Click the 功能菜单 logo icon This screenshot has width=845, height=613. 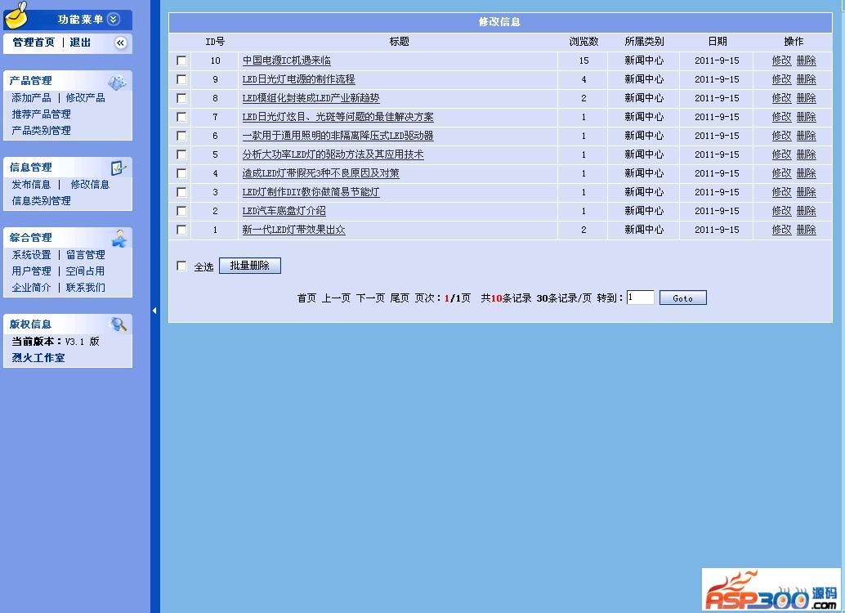(x=16, y=15)
